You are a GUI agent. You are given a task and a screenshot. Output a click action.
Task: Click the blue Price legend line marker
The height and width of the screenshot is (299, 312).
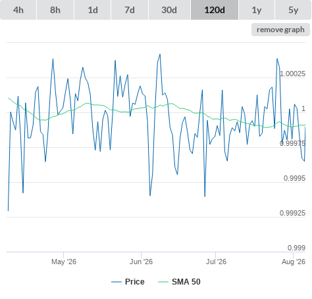(x=117, y=282)
